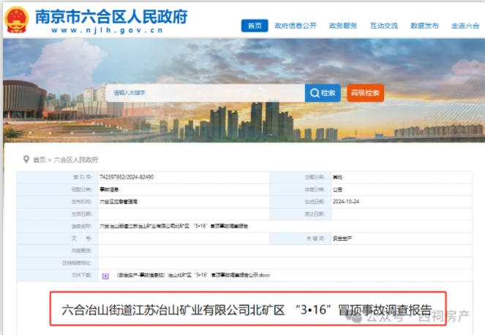Focus the keyword search input field
This screenshot has height=335, width=485.
[206, 93]
